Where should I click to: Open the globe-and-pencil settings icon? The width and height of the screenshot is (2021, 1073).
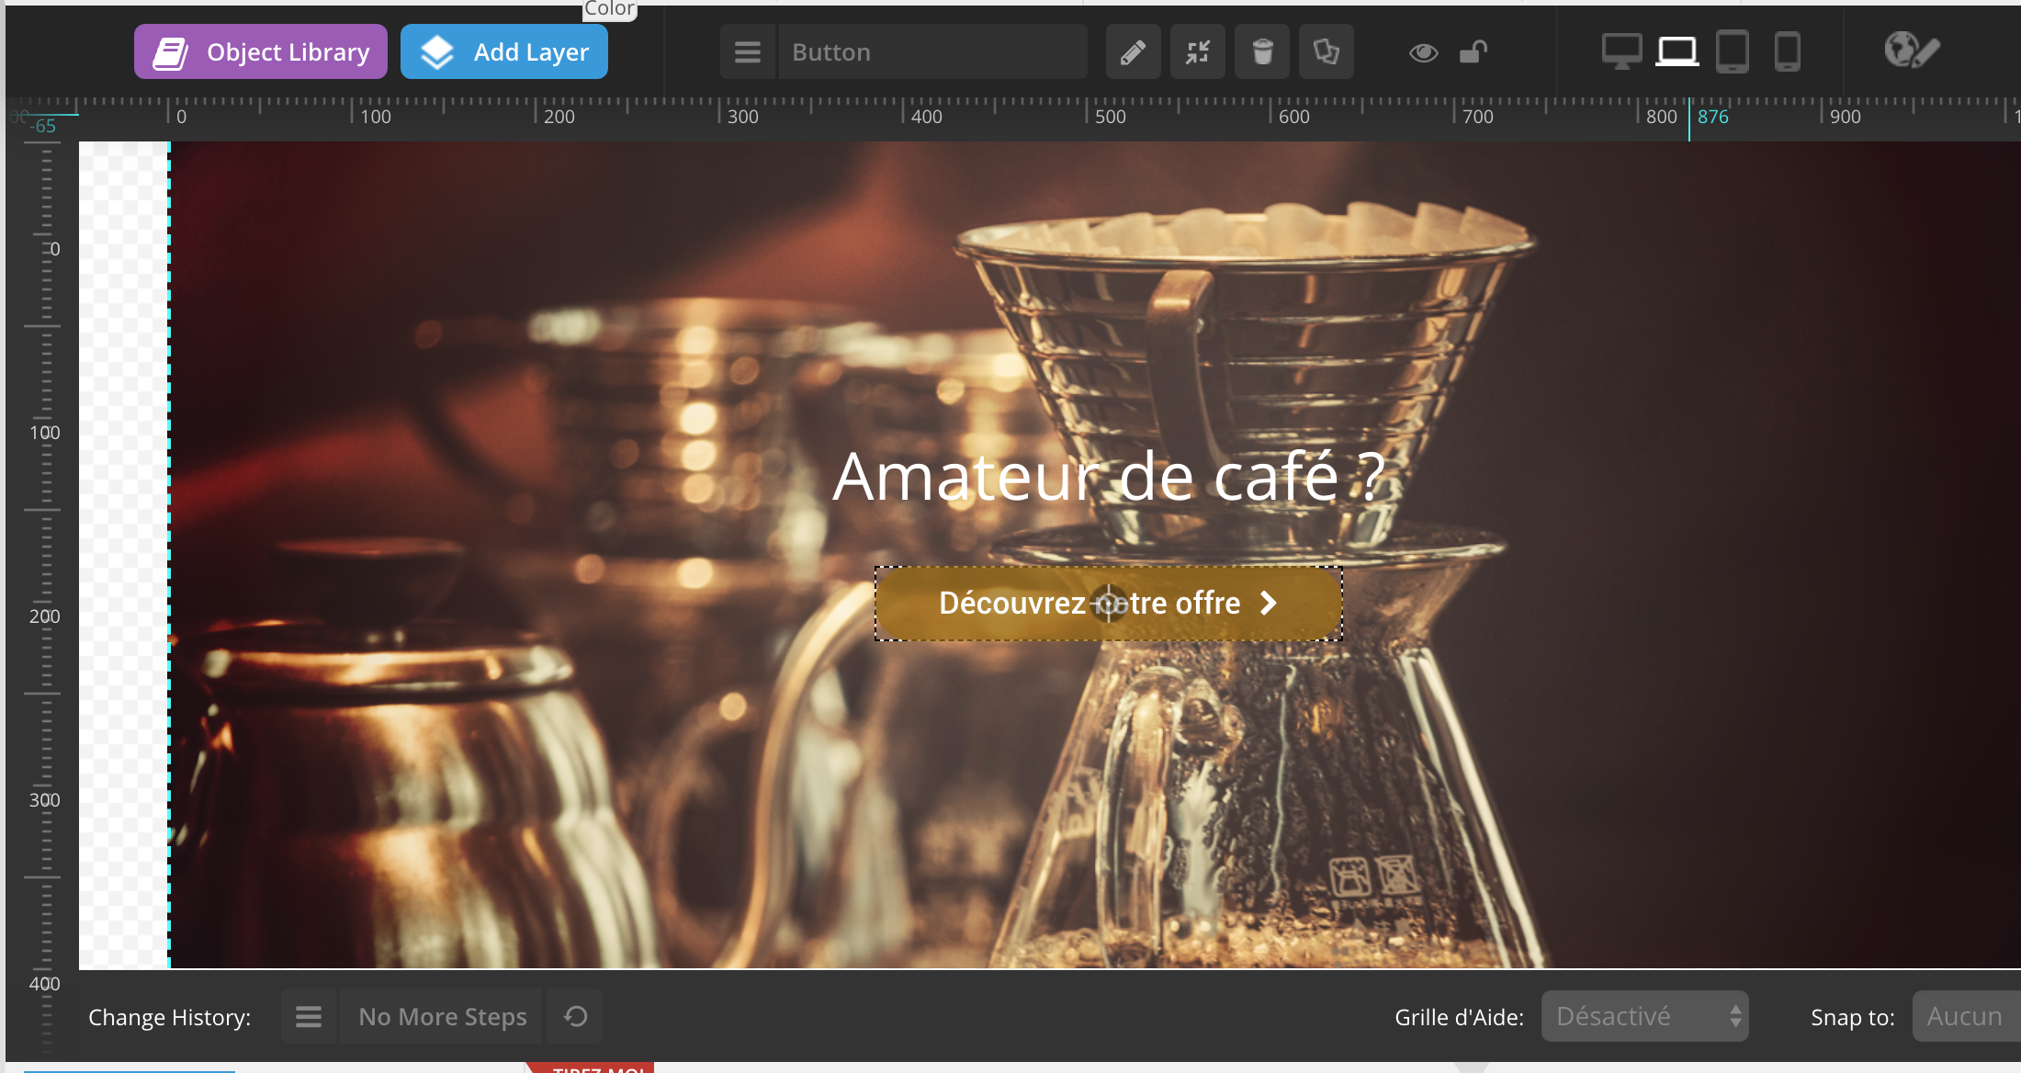[1912, 51]
